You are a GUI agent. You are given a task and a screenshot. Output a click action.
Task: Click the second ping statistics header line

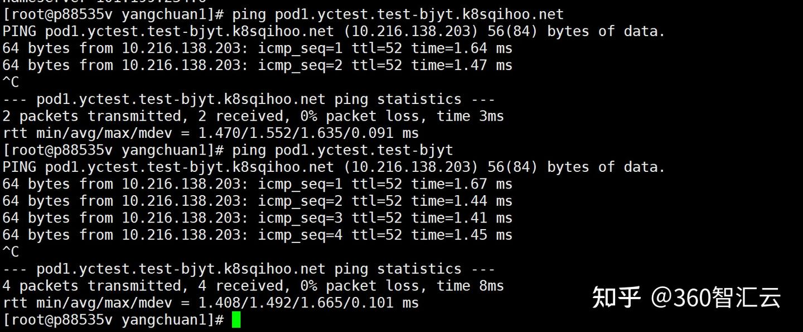(x=248, y=269)
